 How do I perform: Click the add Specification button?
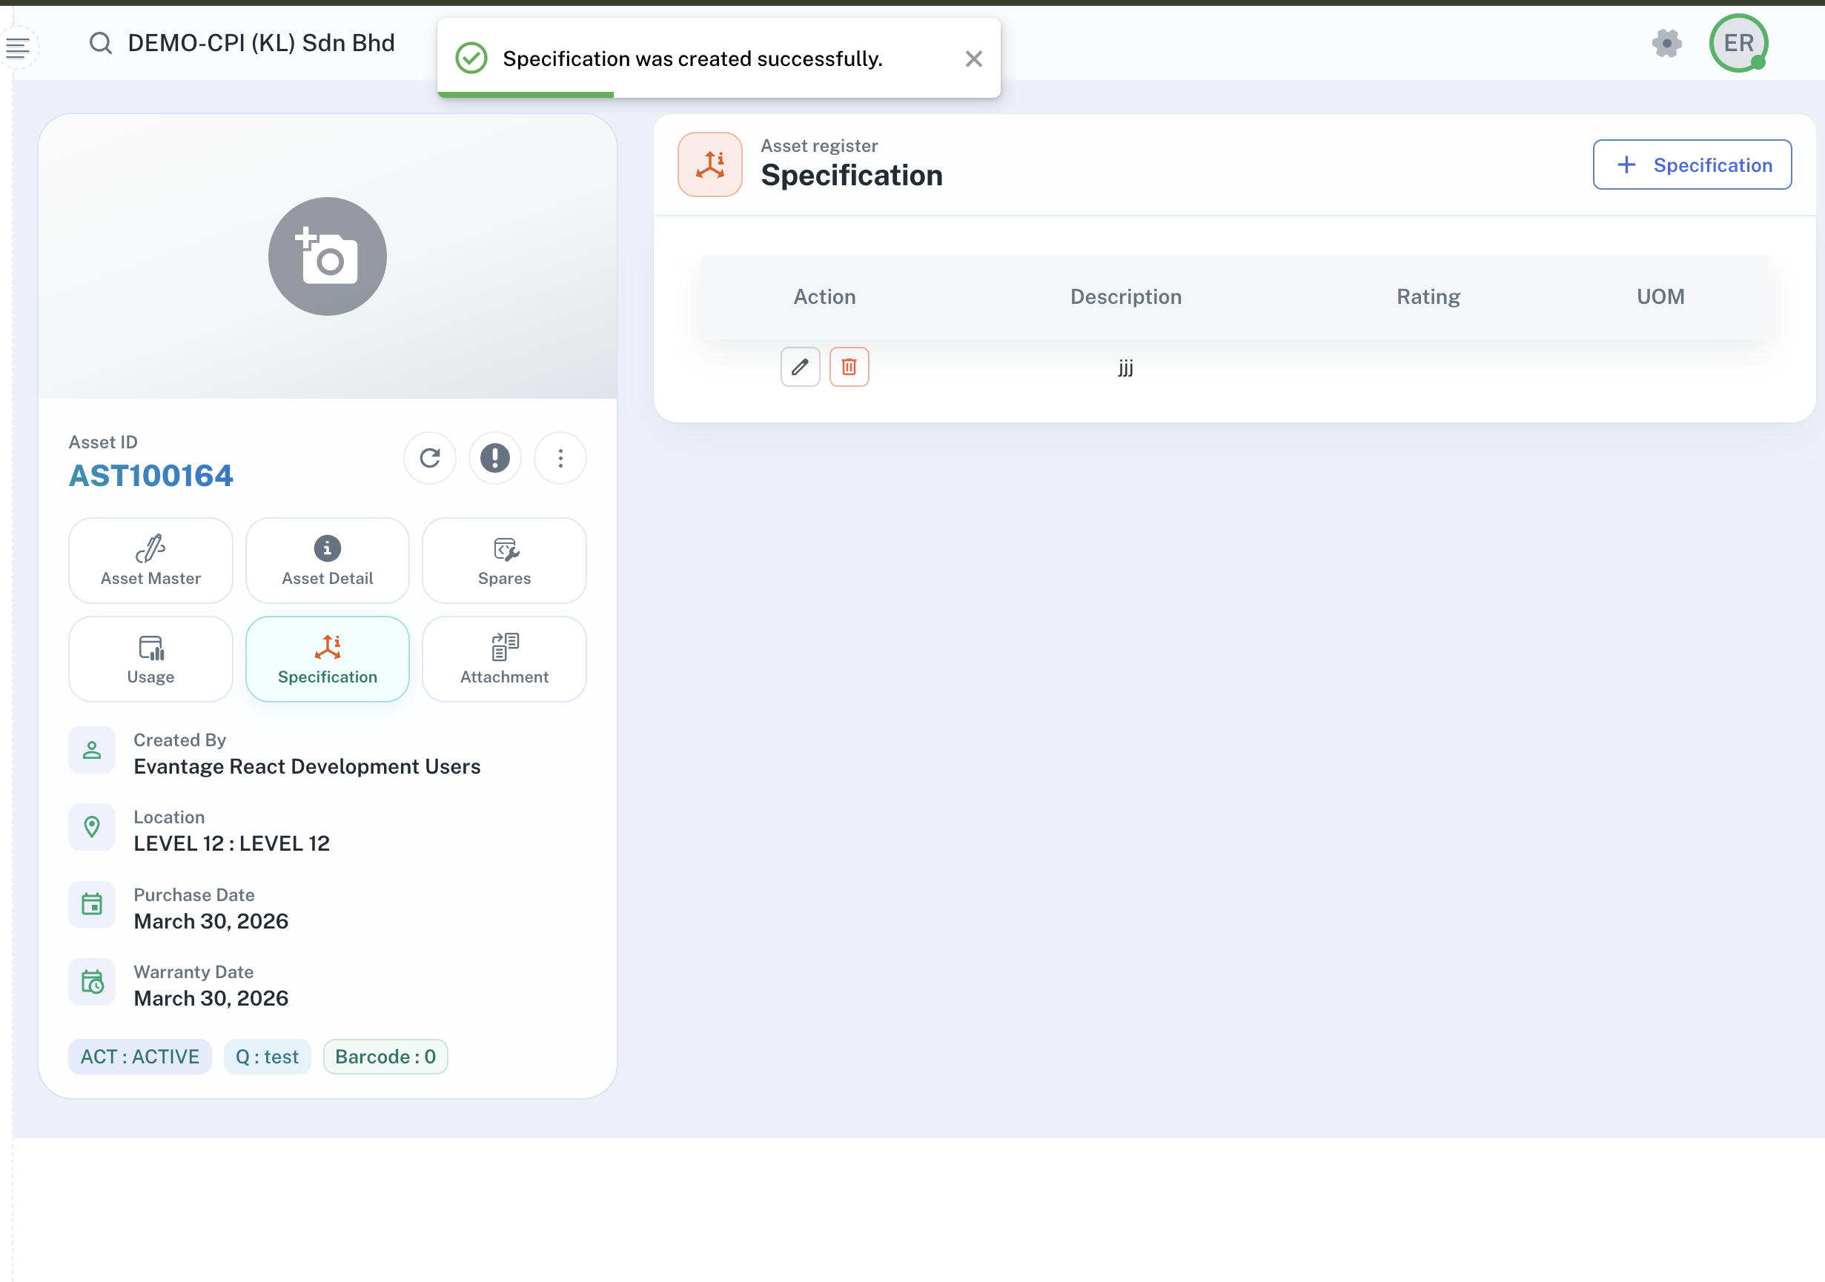pos(1692,165)
